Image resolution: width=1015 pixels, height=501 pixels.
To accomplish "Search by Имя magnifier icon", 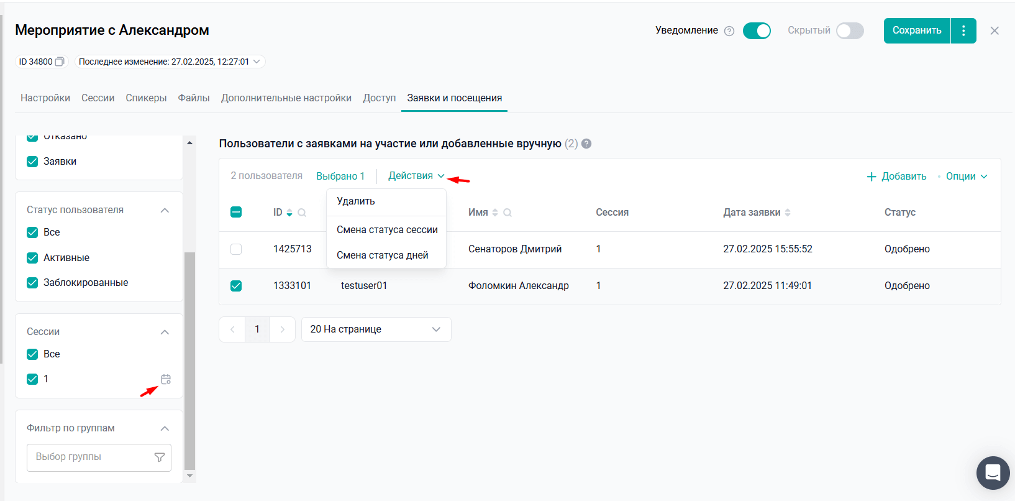I will point(507,213).
